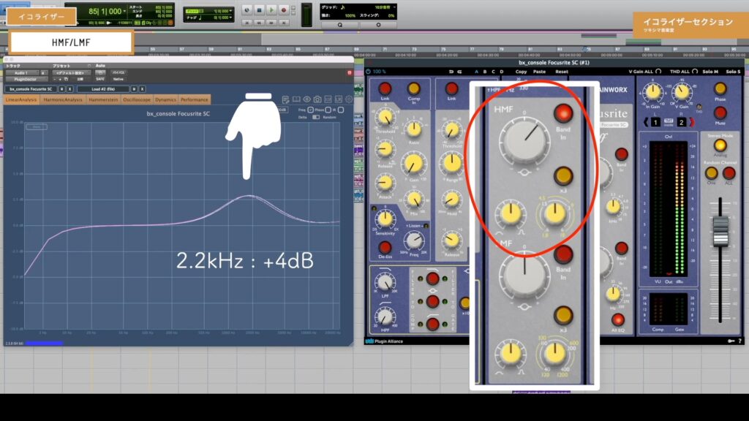Click the SAFE automation button
Screen dimensions: 749x421
(99, 79)
